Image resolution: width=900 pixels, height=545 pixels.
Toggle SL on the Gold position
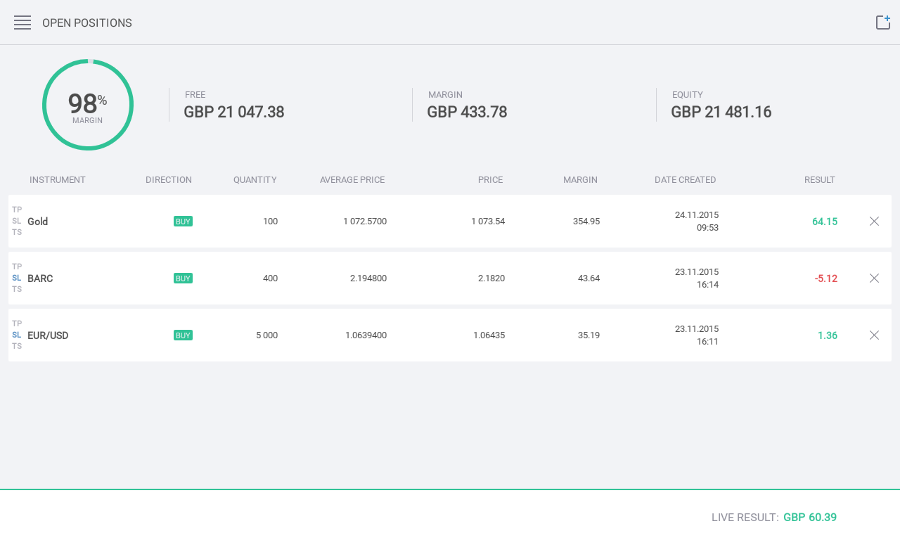click(17, 221)
